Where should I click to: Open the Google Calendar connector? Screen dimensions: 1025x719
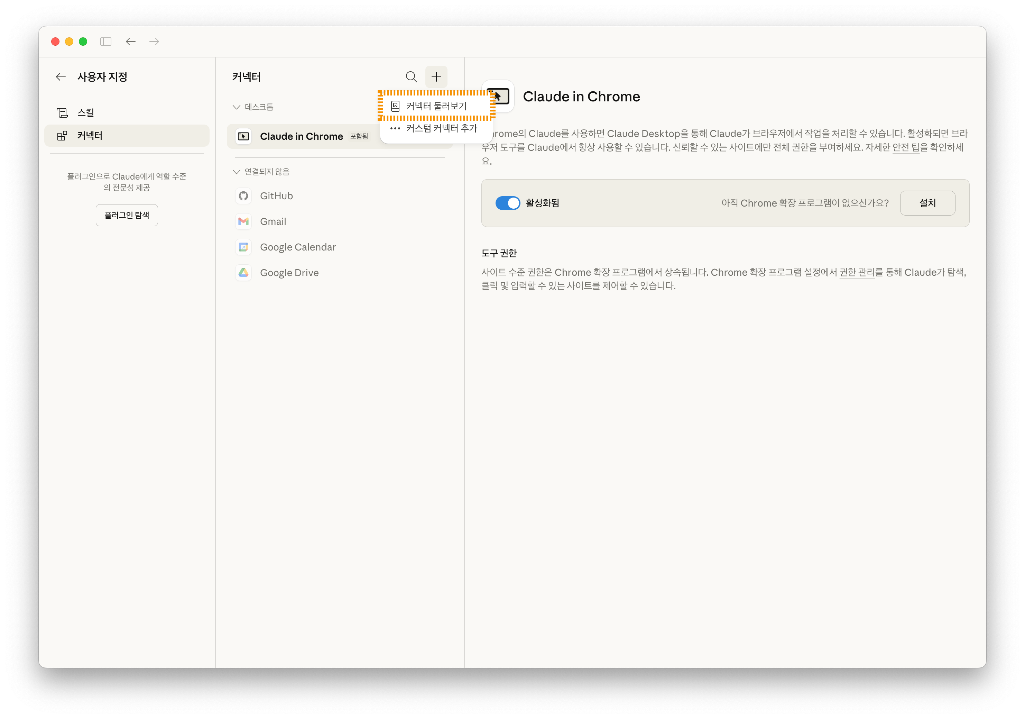[x=298, y=246]
